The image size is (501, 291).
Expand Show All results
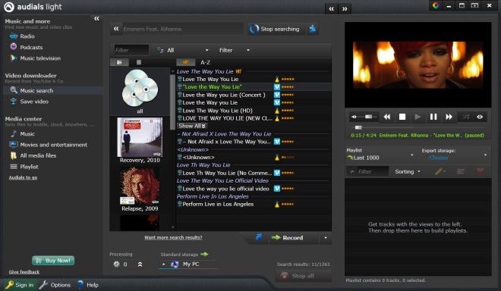pyautogui.click(x=192, y=126)
